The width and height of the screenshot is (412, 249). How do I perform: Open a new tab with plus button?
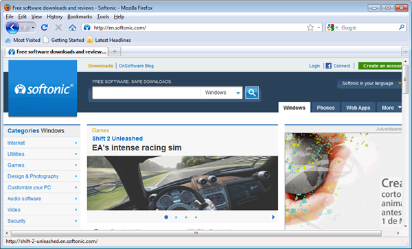[115, 51]
